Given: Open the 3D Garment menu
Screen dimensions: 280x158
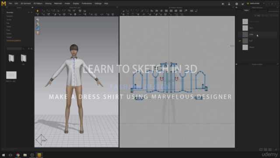Looking at the screenshot, I should 25,4.
